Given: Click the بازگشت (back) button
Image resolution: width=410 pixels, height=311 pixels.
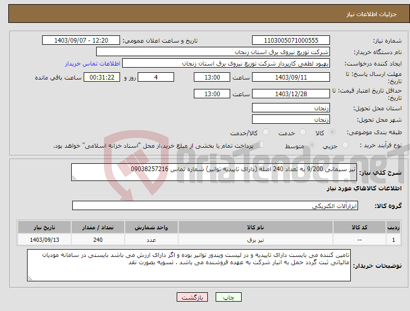Looking at the screenshot, I should pyautogui.click(x=192, y=297).
